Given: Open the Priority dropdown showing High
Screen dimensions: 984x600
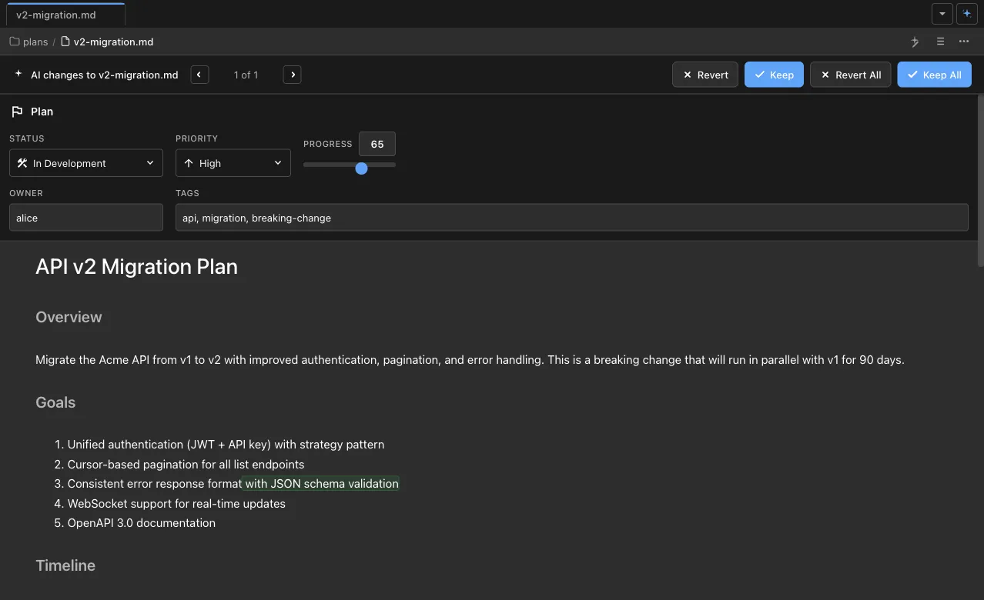Looking at the screenshot, I should [x=233, y=163].
